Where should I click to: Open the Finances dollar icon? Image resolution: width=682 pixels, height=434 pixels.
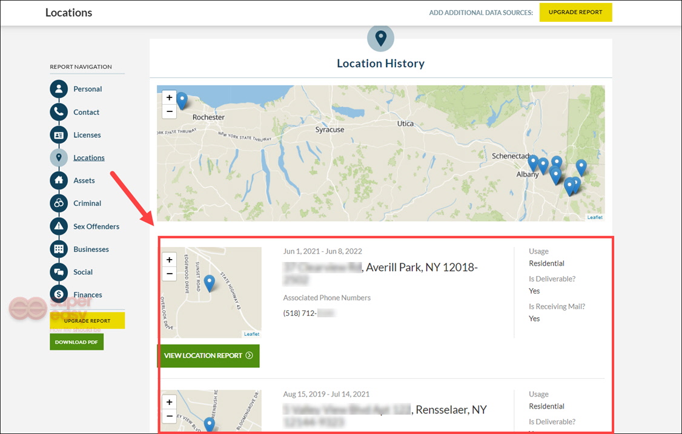(x=59, y=294)
